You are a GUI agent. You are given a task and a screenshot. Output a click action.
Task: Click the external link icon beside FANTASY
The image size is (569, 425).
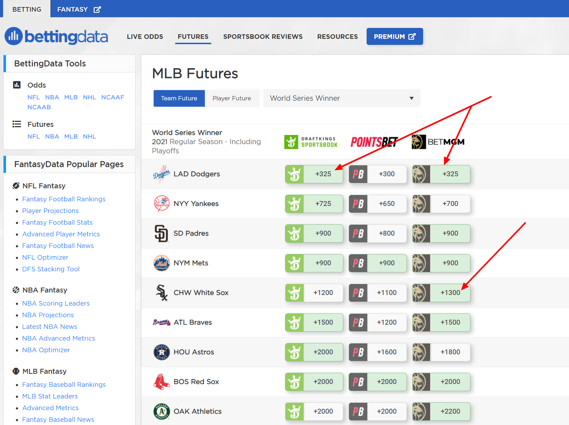tap(97, 10)
